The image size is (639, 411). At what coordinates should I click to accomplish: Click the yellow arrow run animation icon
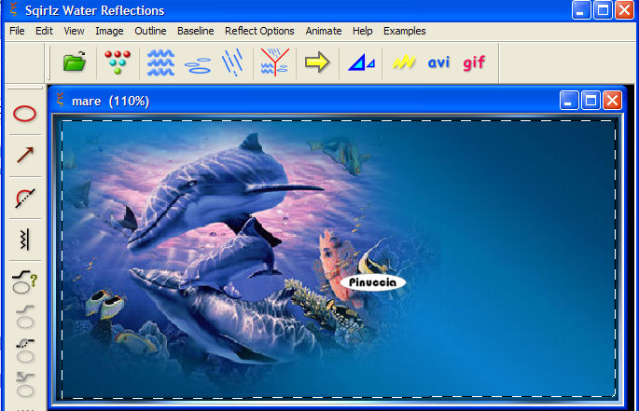click(x=317, y=62)
